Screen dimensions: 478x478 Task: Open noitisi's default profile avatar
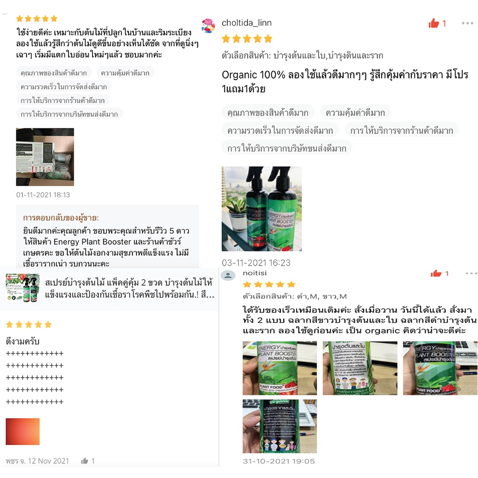point(228,275)
